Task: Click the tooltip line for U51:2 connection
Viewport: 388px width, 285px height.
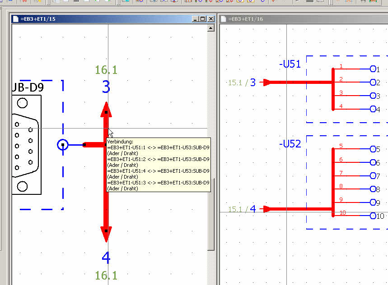Action: pyautogui.click(x=159, y=159)
